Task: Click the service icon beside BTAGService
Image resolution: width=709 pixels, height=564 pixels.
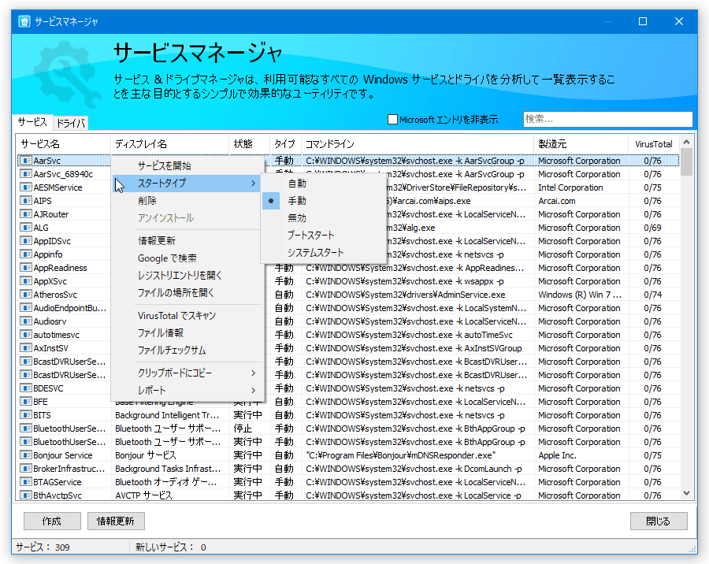Action: [26, 482]
